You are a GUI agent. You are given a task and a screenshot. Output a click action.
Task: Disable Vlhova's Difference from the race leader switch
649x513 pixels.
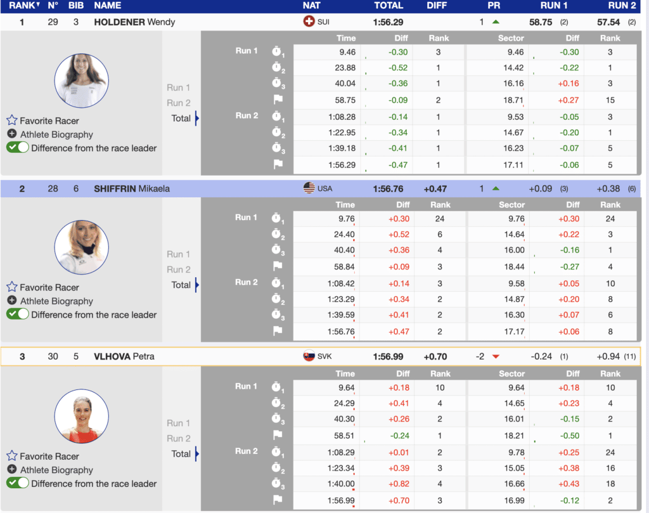(x=18, y=483)
